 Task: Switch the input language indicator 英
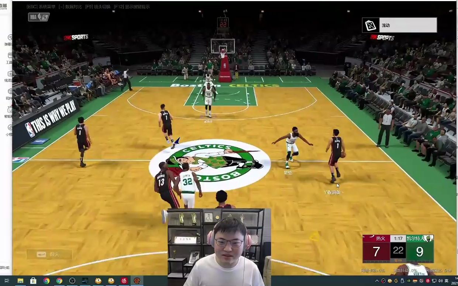447,281
